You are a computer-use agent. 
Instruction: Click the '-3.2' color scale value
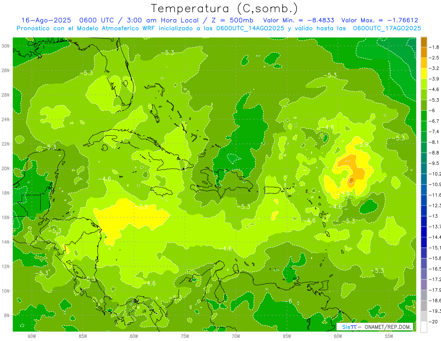click(x=435, y=68)
